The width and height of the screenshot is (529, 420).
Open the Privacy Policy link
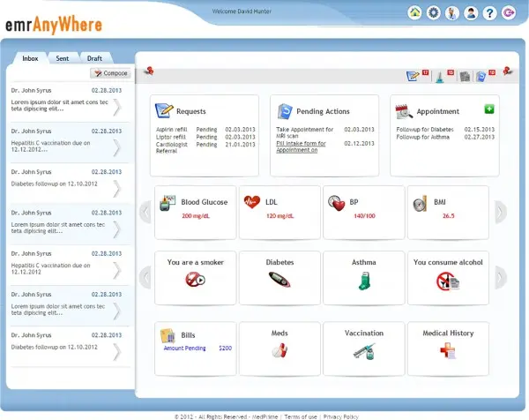(340, 416)
